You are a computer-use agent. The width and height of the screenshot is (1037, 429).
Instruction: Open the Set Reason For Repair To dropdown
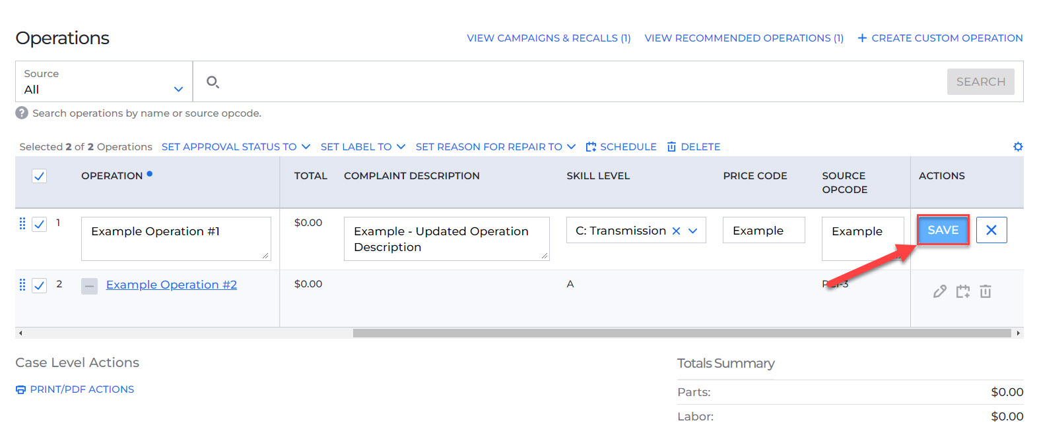pyautogui.click(x=495, y=146)
